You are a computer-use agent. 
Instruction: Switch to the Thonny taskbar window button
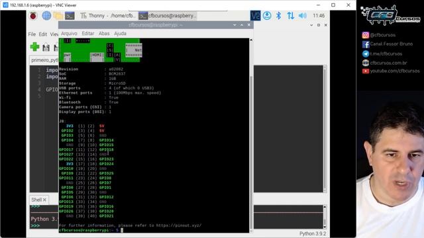(x=107, y=16)
